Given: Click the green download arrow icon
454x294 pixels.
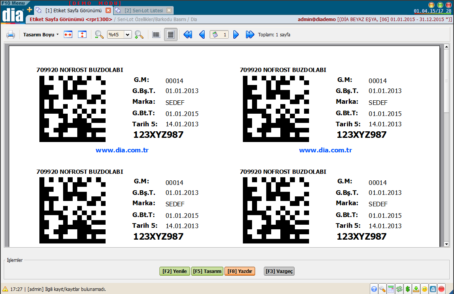Looking at the screenshot, I should coord(416,289).
